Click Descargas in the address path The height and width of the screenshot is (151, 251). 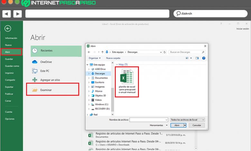(132, 52)
